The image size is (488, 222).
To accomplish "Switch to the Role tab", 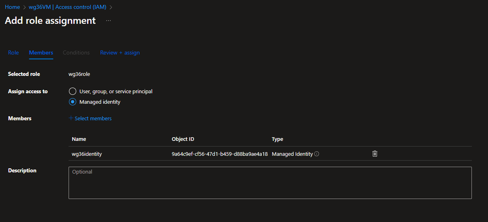I will coord(13,52).
